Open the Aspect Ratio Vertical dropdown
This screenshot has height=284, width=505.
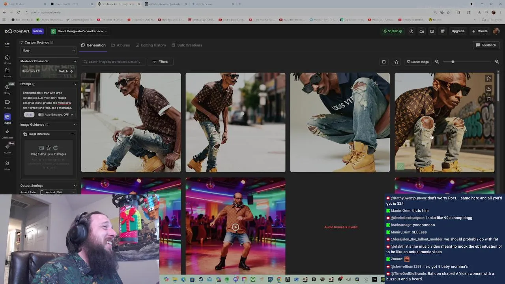coord(57,192)
